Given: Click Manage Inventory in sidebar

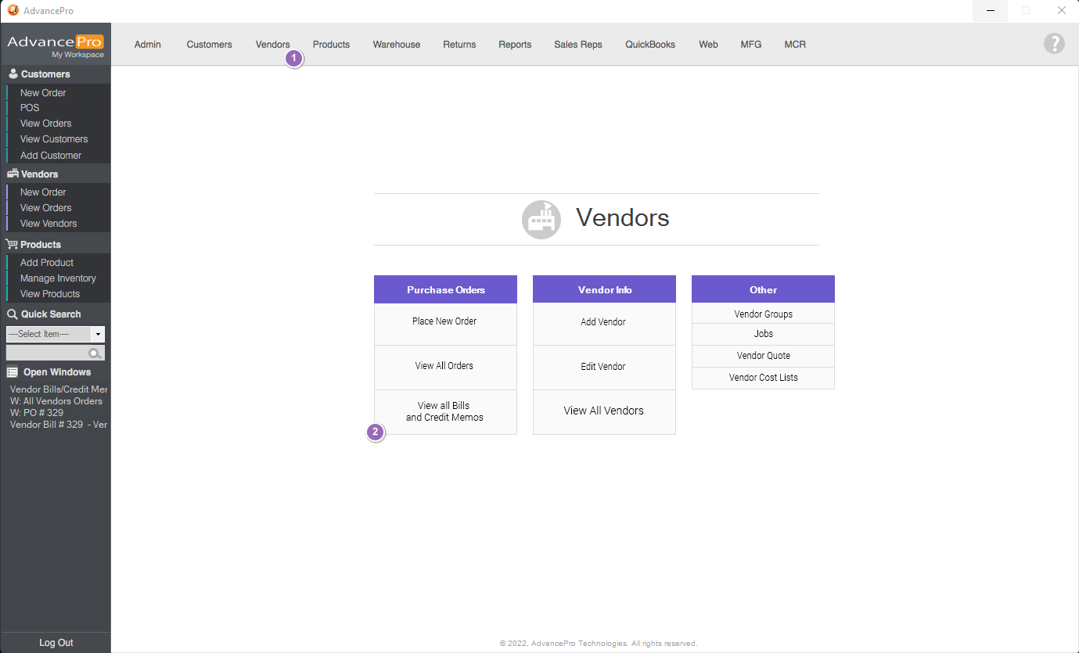Looking at the screenshot, I should [x=58, y=278].
